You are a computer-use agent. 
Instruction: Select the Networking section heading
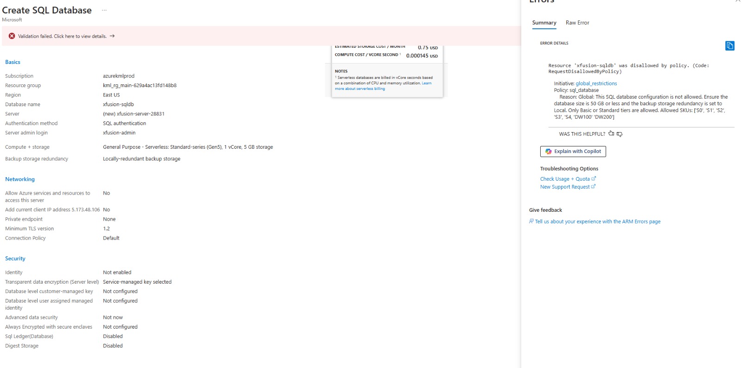pos(20,179)
